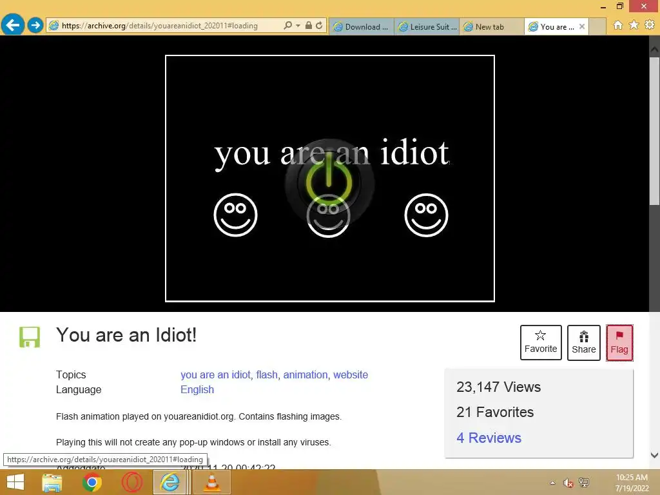Select the 'Playing this will not create' sentence
The height and width of the screenshot is (495, 660).
pos(193,442)
